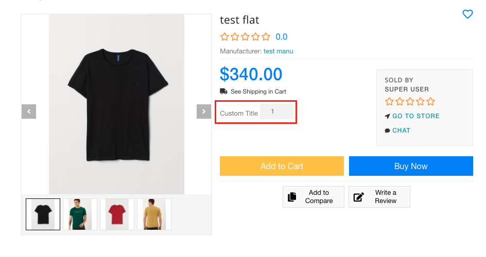The image size is (486, 257).
Task: Select the yellow t-shirt thumbnail
Action: coord(154,214)
